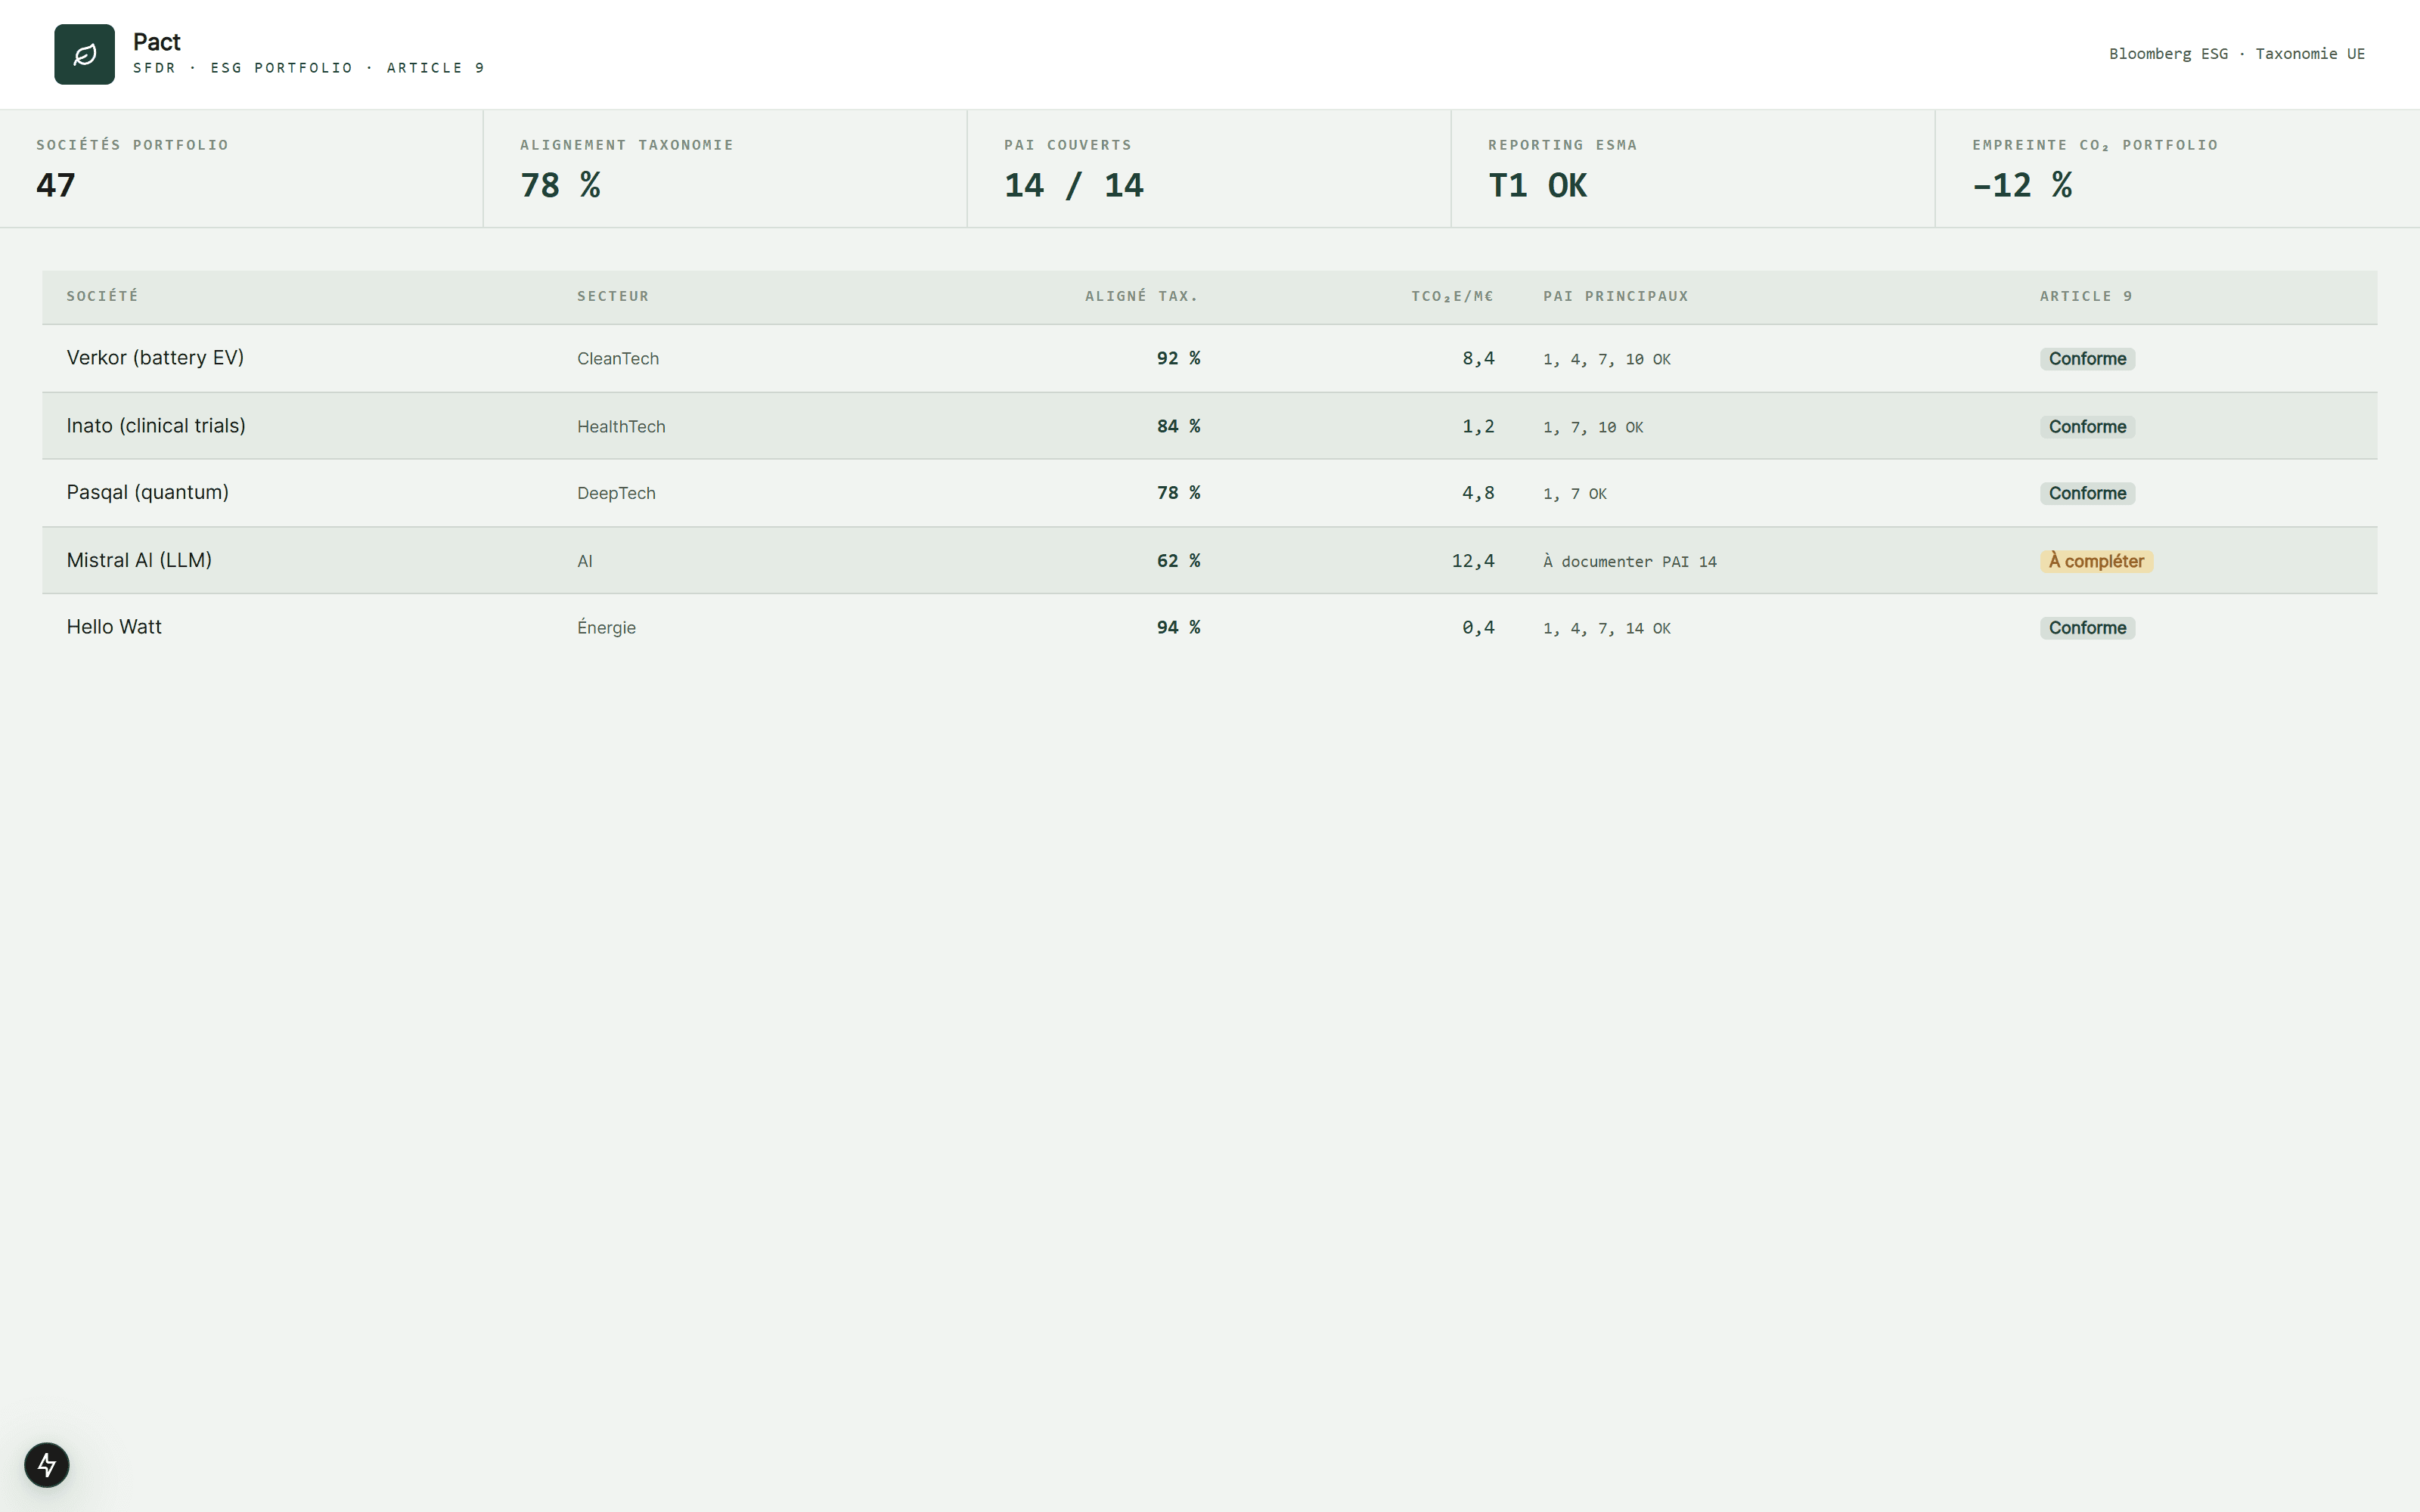Click the CleanTech sector cell
This screenshot has height=1512, width=2420.
pyautogui.click(x=618, y=359)
